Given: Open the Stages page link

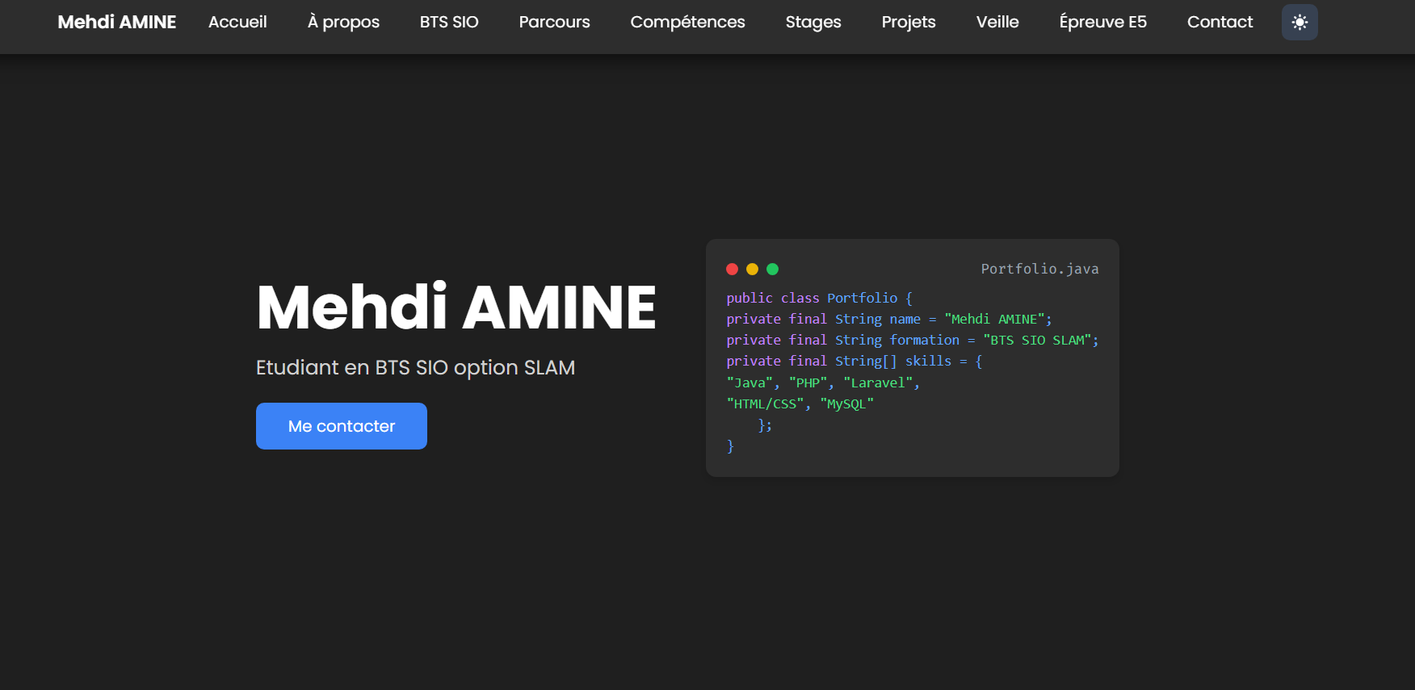Looking at the screenshot, I should (x=813, y=23).
